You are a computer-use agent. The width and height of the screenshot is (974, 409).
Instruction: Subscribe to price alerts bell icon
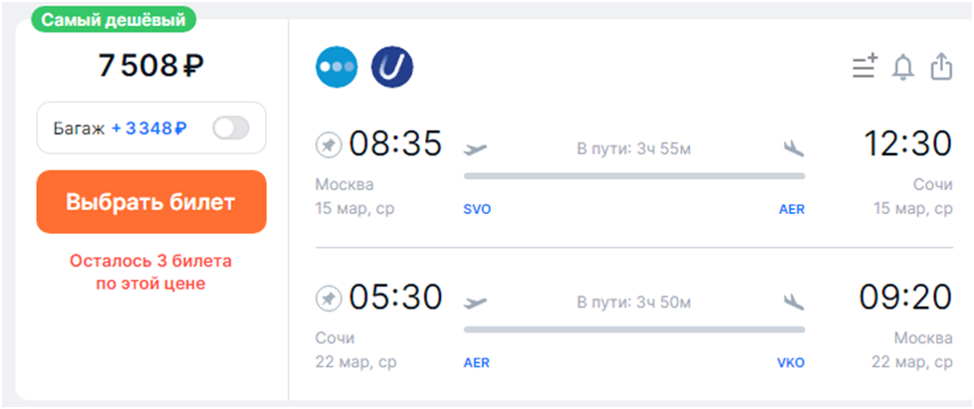pyautogui.click(x=903, y=67)
